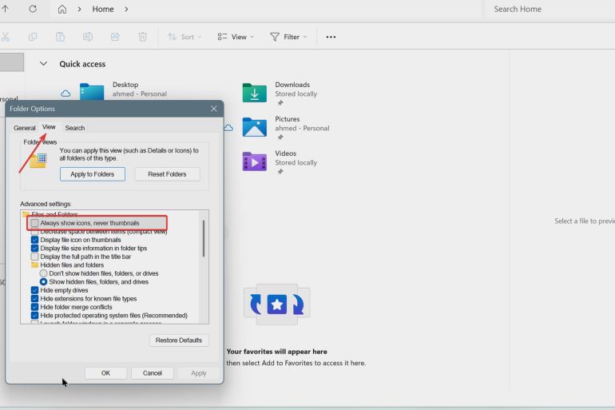Switch to the General tab
The image size is (615, 410).
(25, 128)
